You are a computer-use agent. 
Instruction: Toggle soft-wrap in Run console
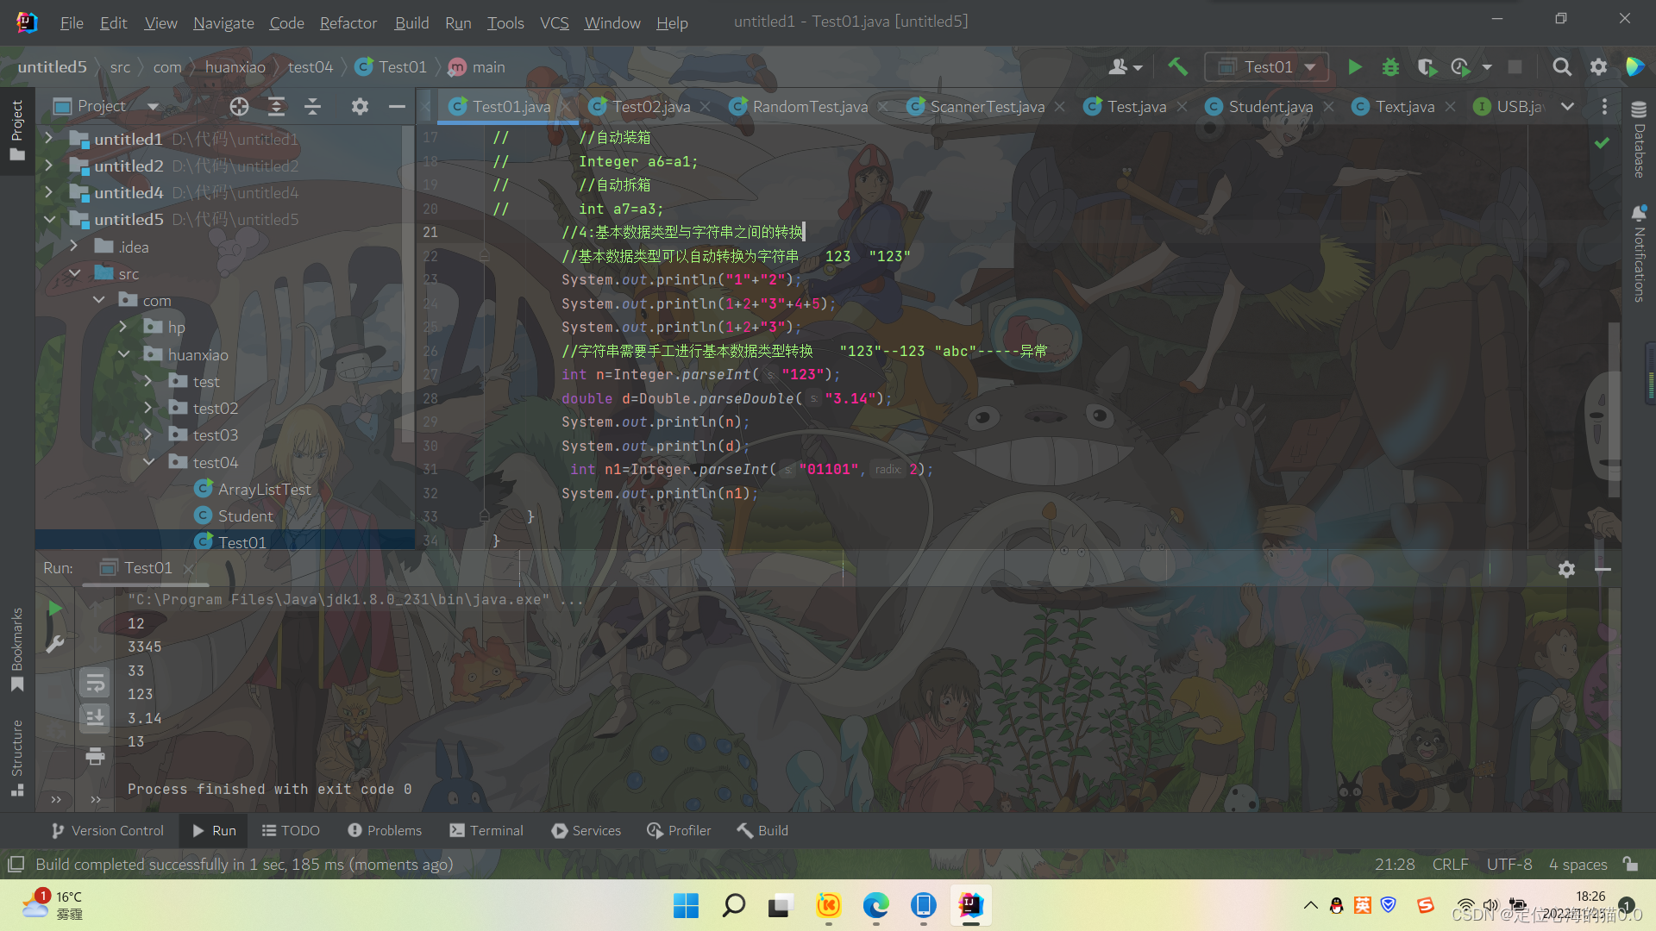tap(95, 684)
